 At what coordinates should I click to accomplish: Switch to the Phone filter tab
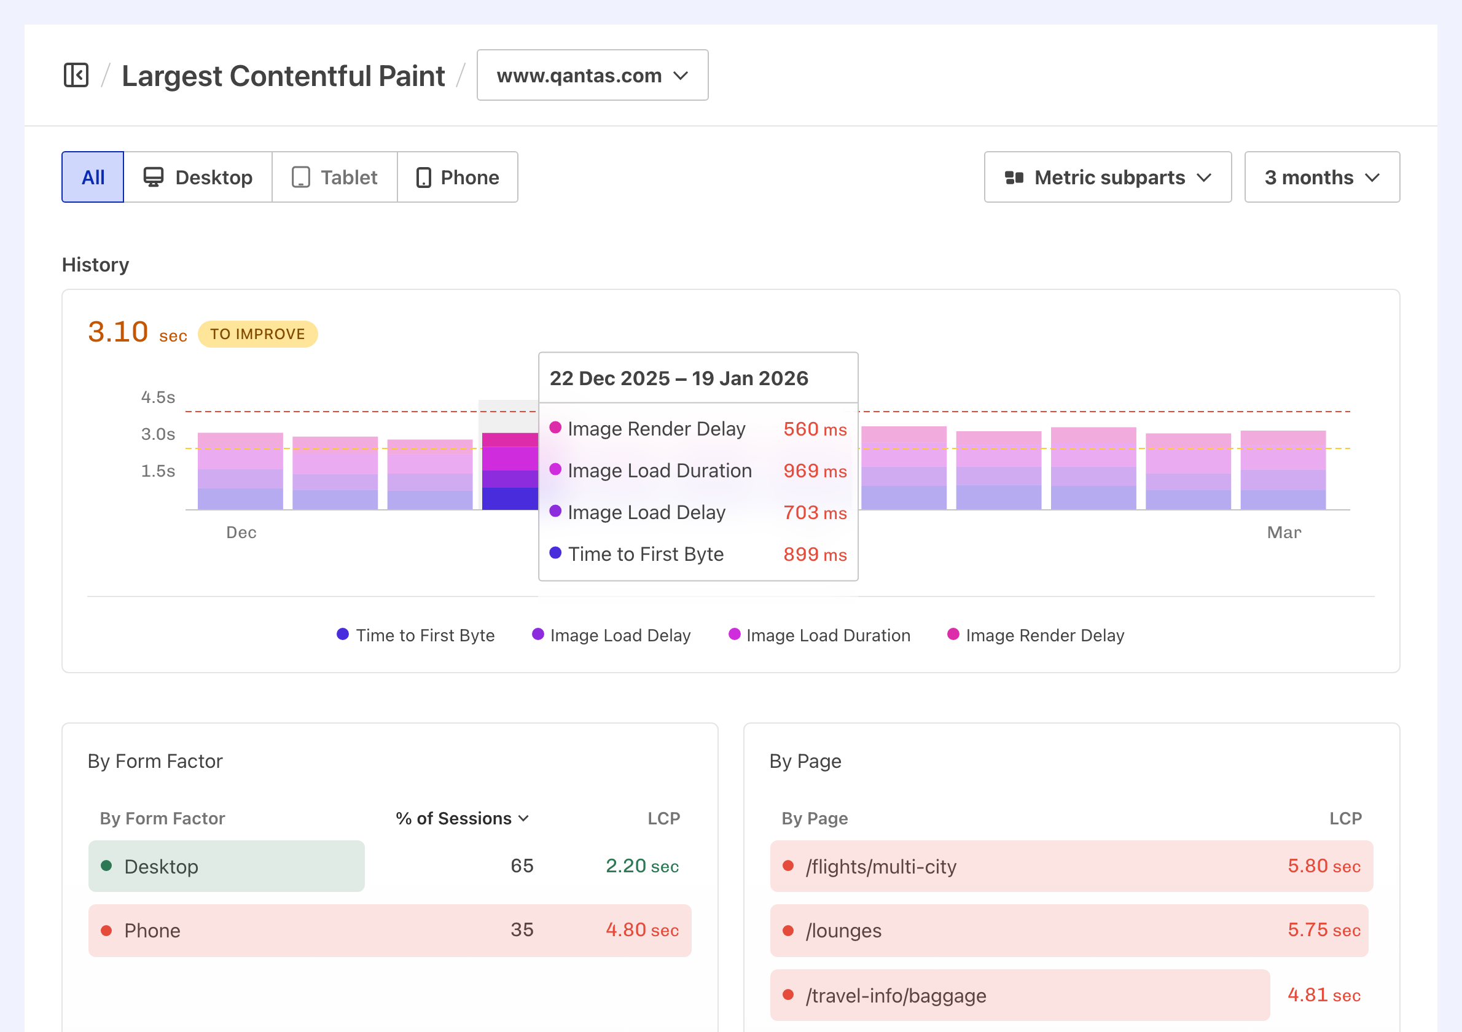[457, 177]
